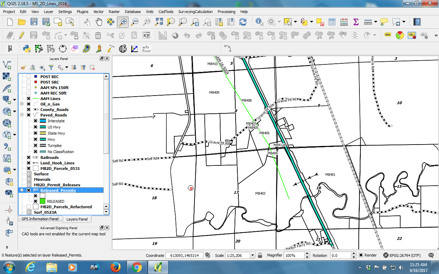439x274 pixels.
Task: Select the Zoom Out tool
Action: click(x=134, y=22)
